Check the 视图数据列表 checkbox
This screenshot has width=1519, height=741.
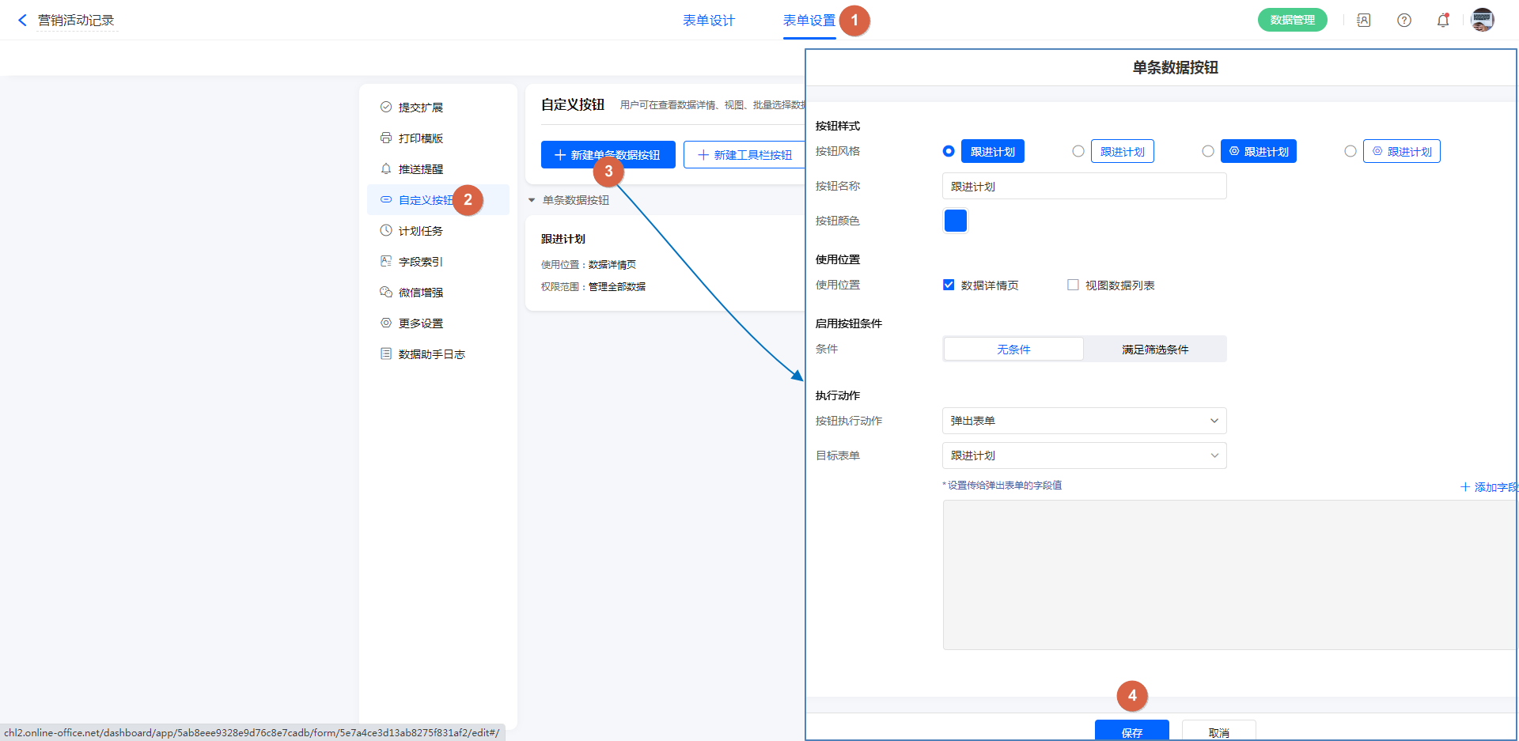pos(1073,285)
